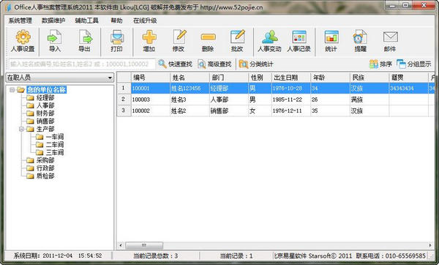Select row number 2 header
The width and height of the screenshot is (439, 265).
click(124, 100)
